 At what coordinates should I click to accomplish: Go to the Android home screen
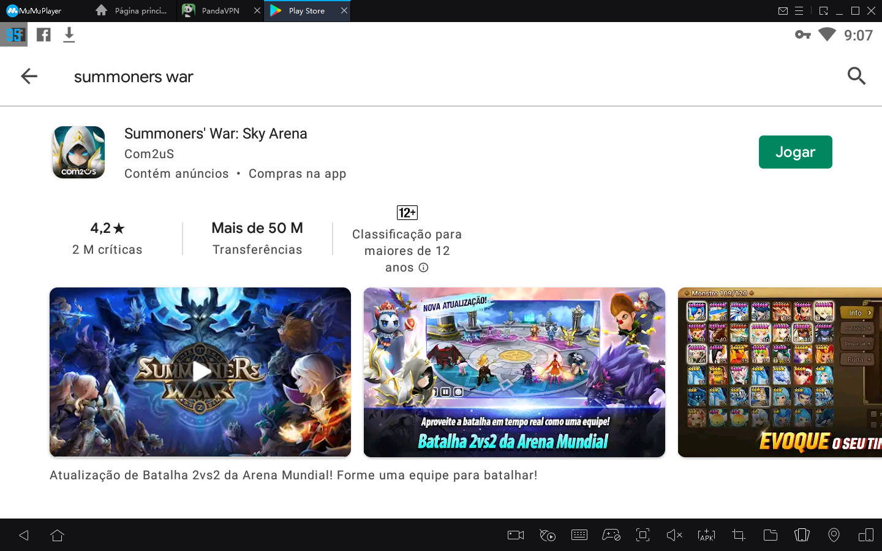[x=57, y=534]
